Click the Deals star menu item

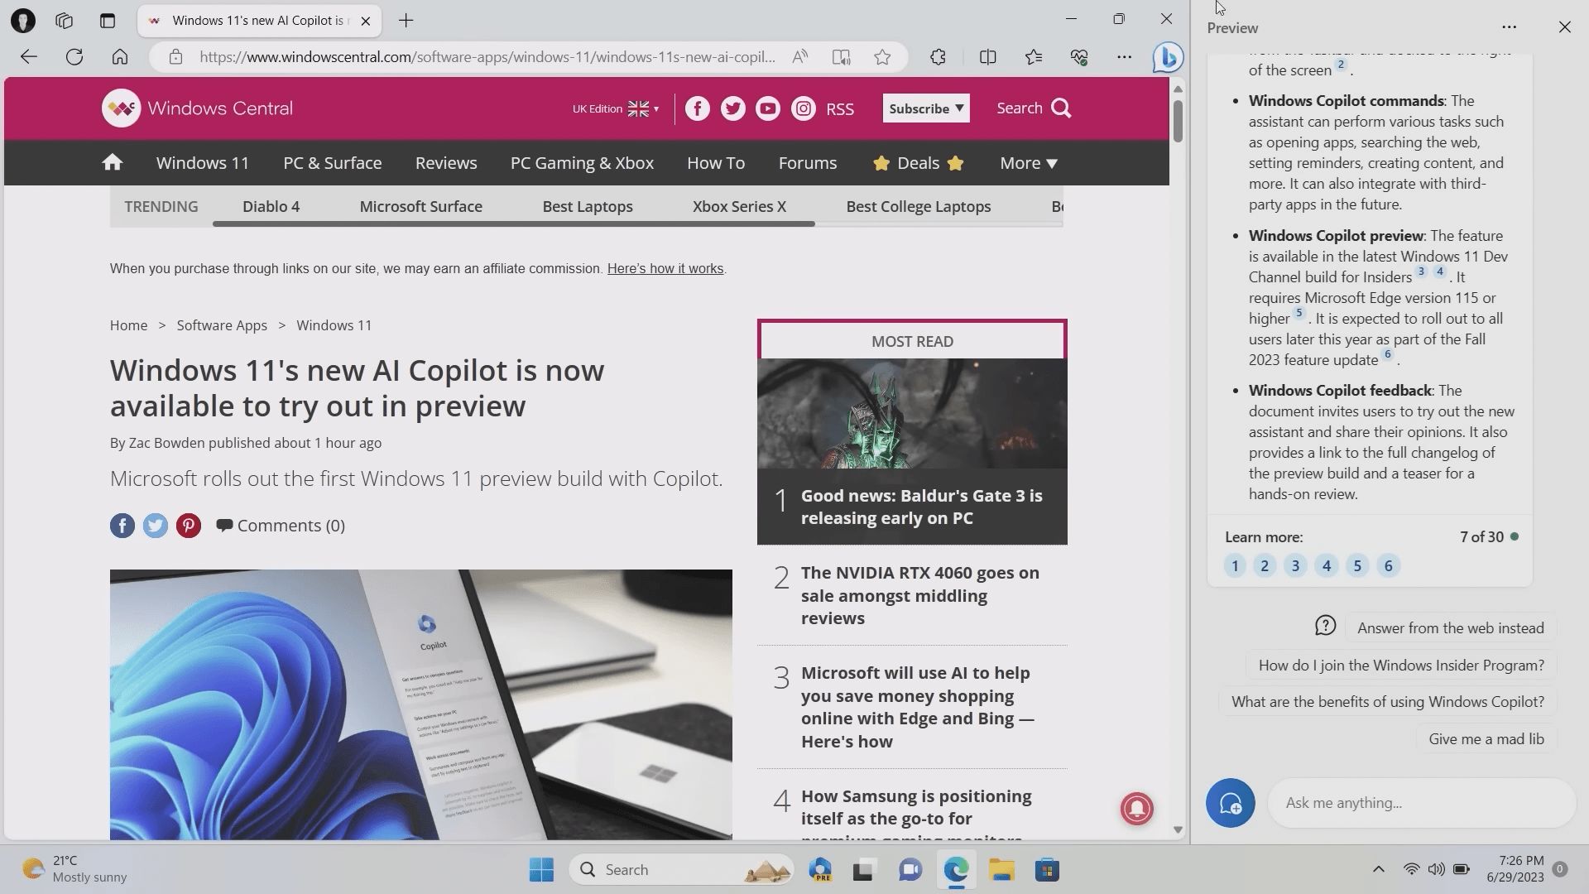[919, 162]
